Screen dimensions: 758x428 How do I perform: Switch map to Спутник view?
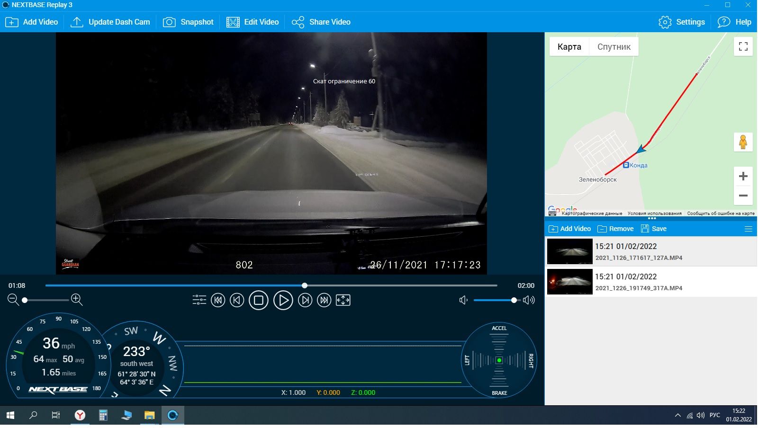(x=614, y=47)
